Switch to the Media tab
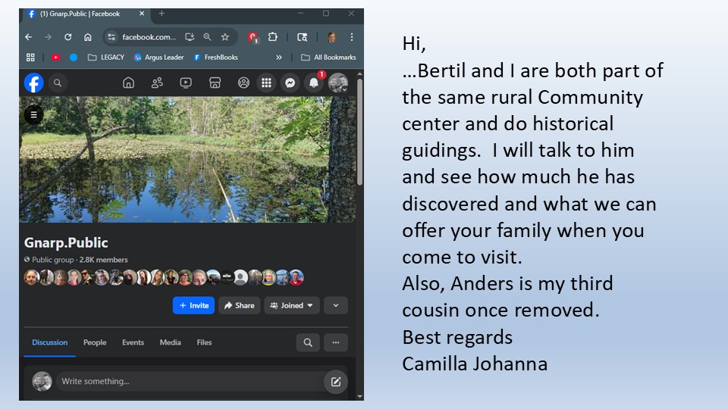Viewport: 728px width, 409px height. click(x=171, y=342)
